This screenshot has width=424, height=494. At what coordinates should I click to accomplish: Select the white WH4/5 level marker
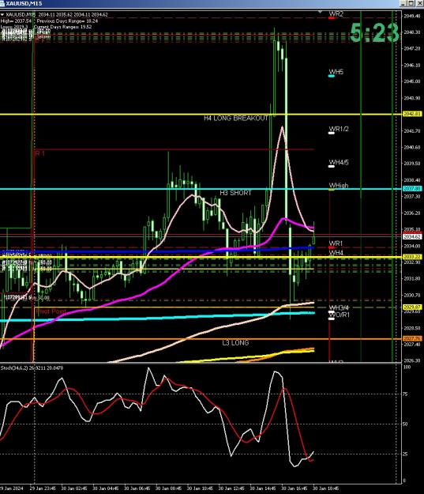click(332, 166)
